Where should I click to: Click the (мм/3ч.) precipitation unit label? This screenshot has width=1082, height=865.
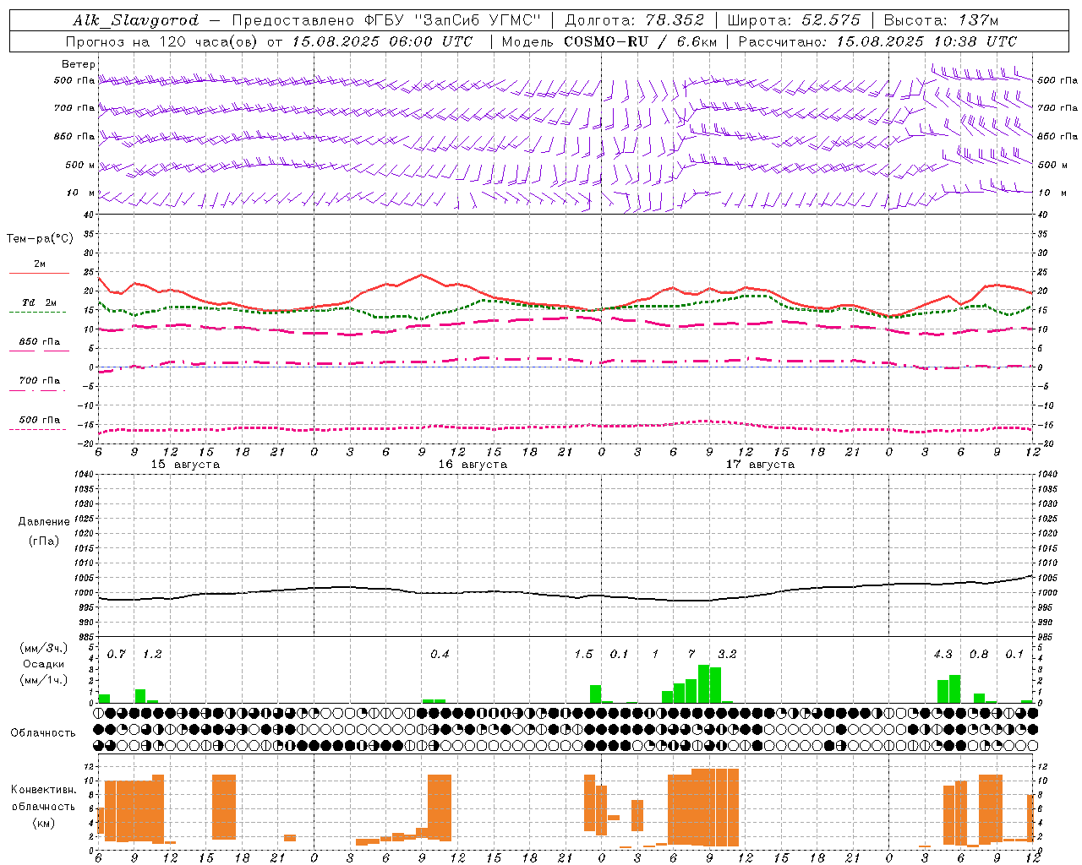coord(44,649)
